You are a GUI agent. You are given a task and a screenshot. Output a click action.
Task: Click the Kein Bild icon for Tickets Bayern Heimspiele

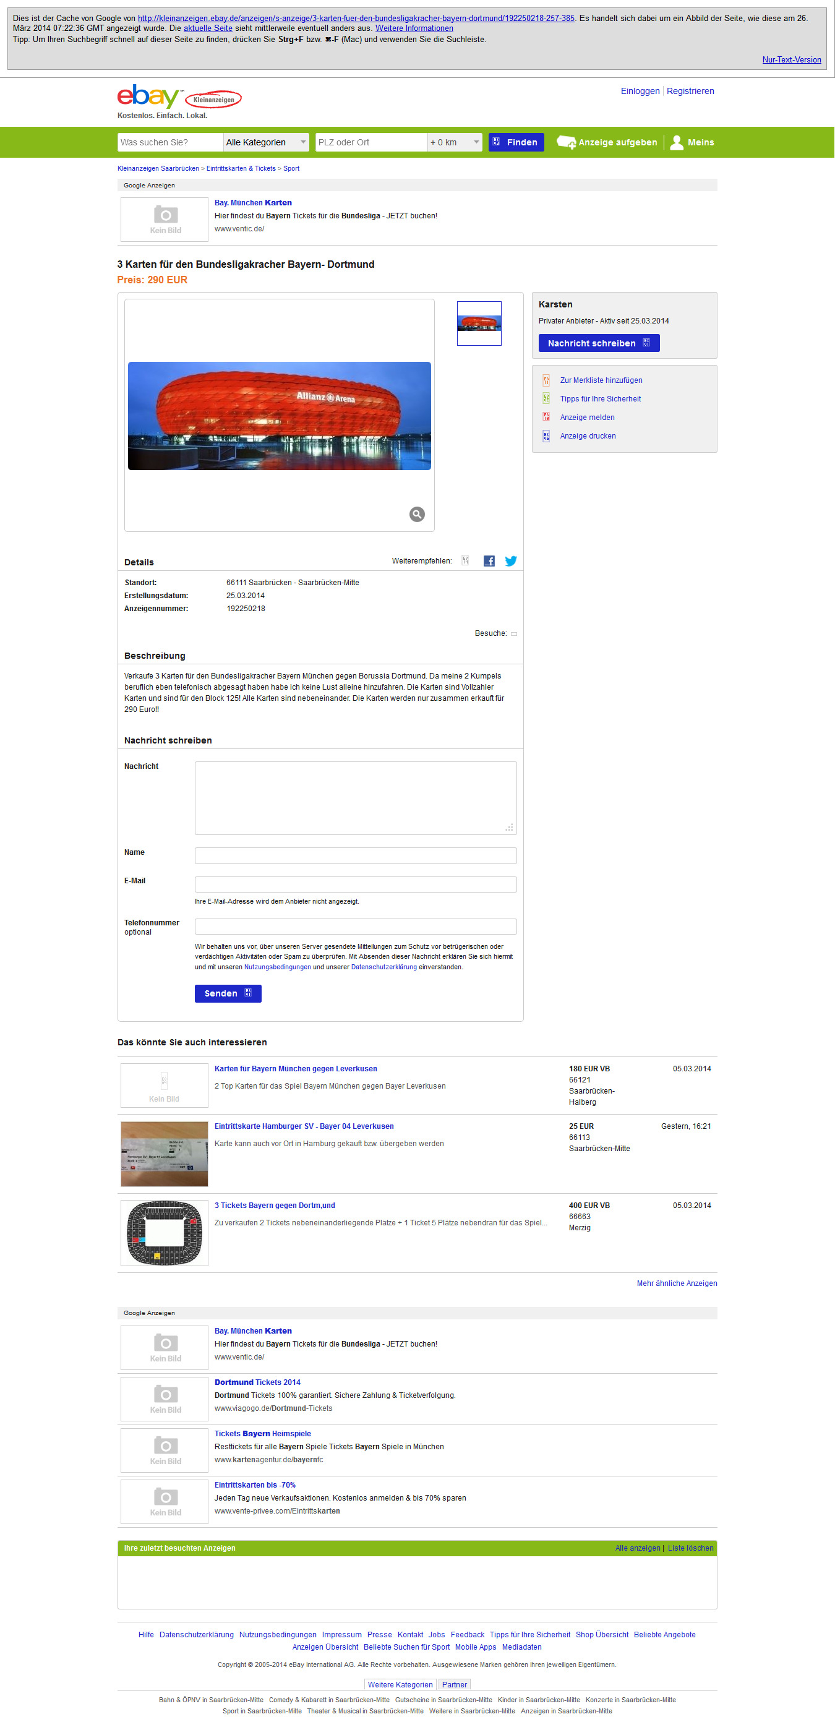point(165,1450)
